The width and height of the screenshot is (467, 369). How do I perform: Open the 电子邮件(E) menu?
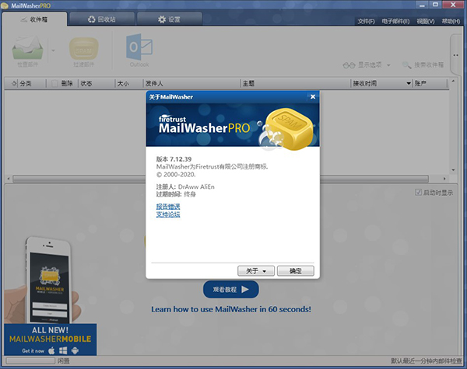pos(395,22)
